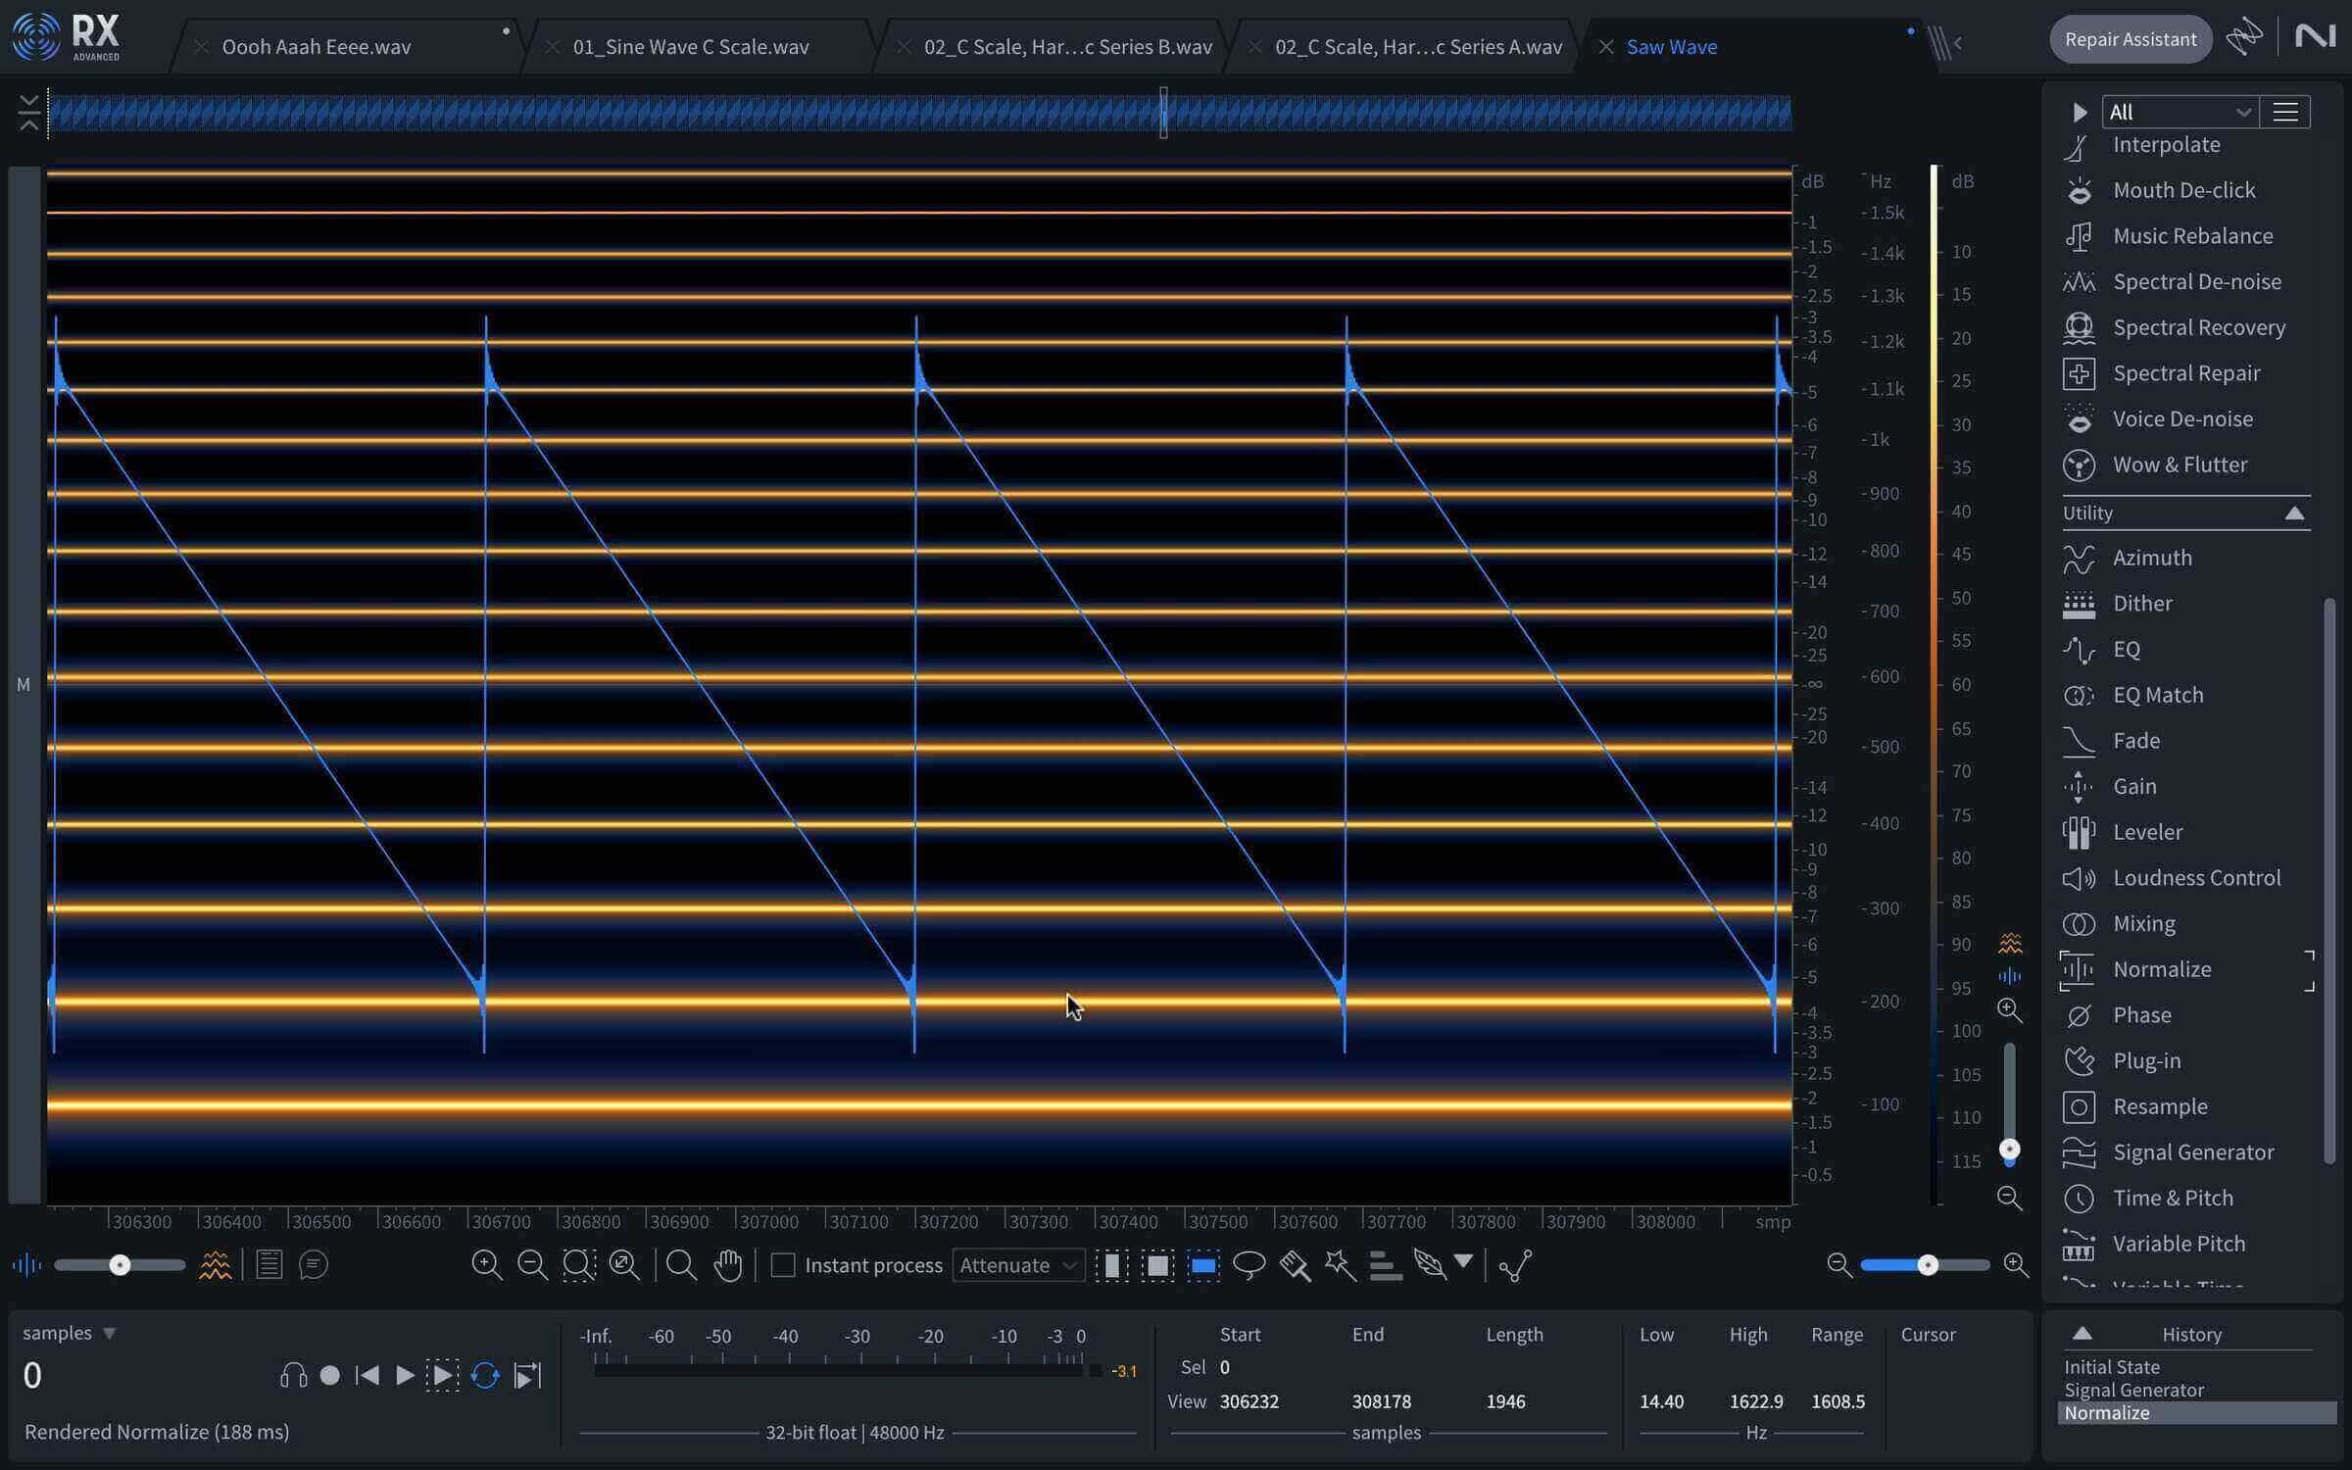Toggle the time selection tool
Screen dimensions: 2352x1470
click(1111, 1265)
